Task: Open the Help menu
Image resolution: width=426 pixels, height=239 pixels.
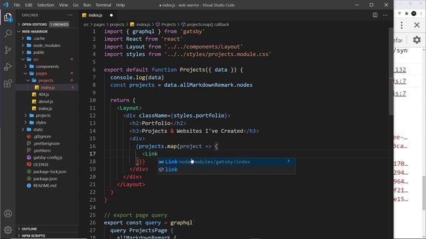Action: point(120,5)
